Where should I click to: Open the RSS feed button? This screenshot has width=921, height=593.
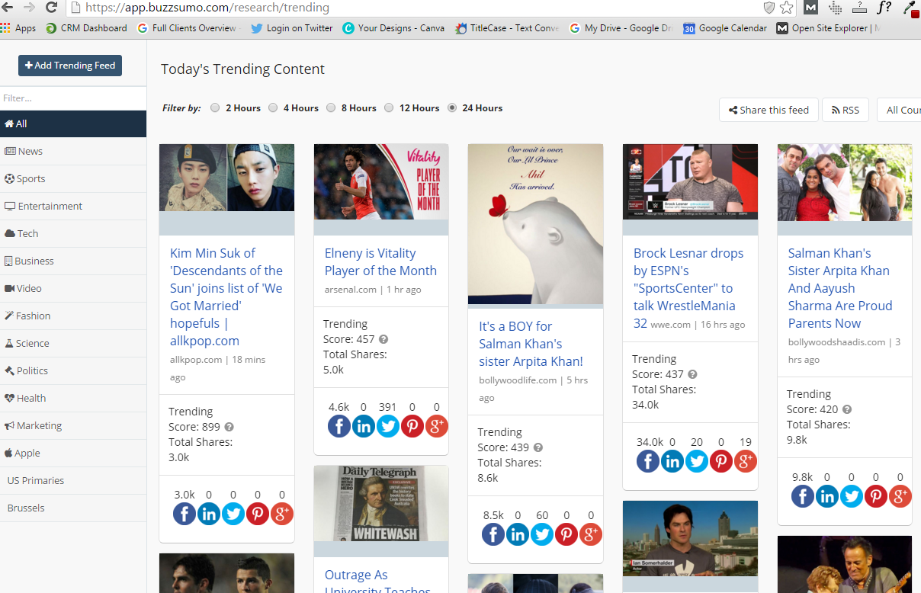point(846,110)
